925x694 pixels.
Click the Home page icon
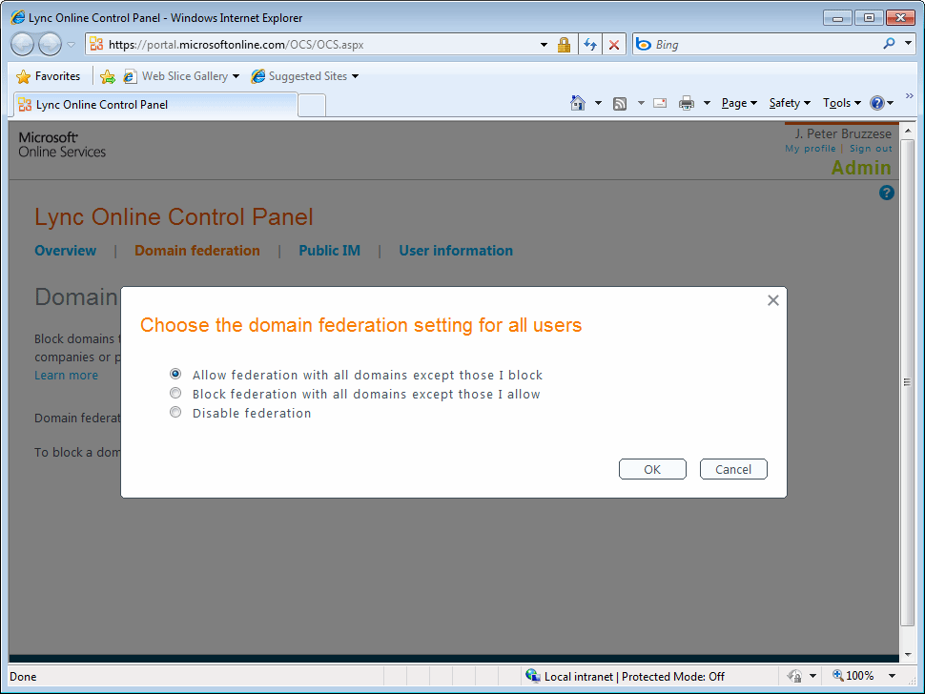(578, 103)
